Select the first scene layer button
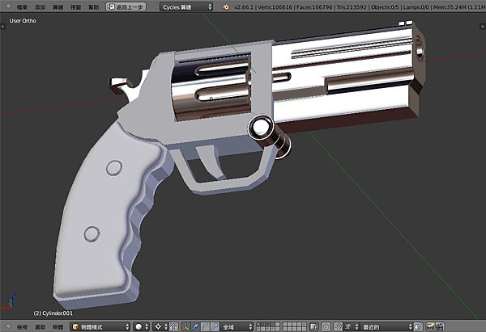This screenshot has height=332, width=486. (x=258, y=325)
